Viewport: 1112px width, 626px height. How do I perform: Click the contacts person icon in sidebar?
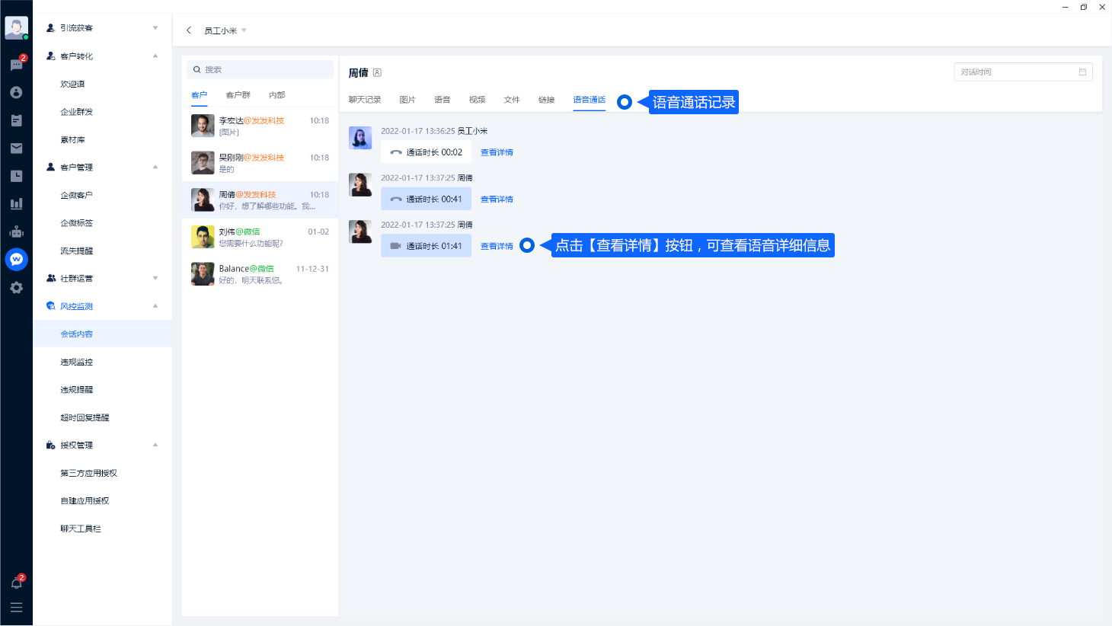pos(16,92)
